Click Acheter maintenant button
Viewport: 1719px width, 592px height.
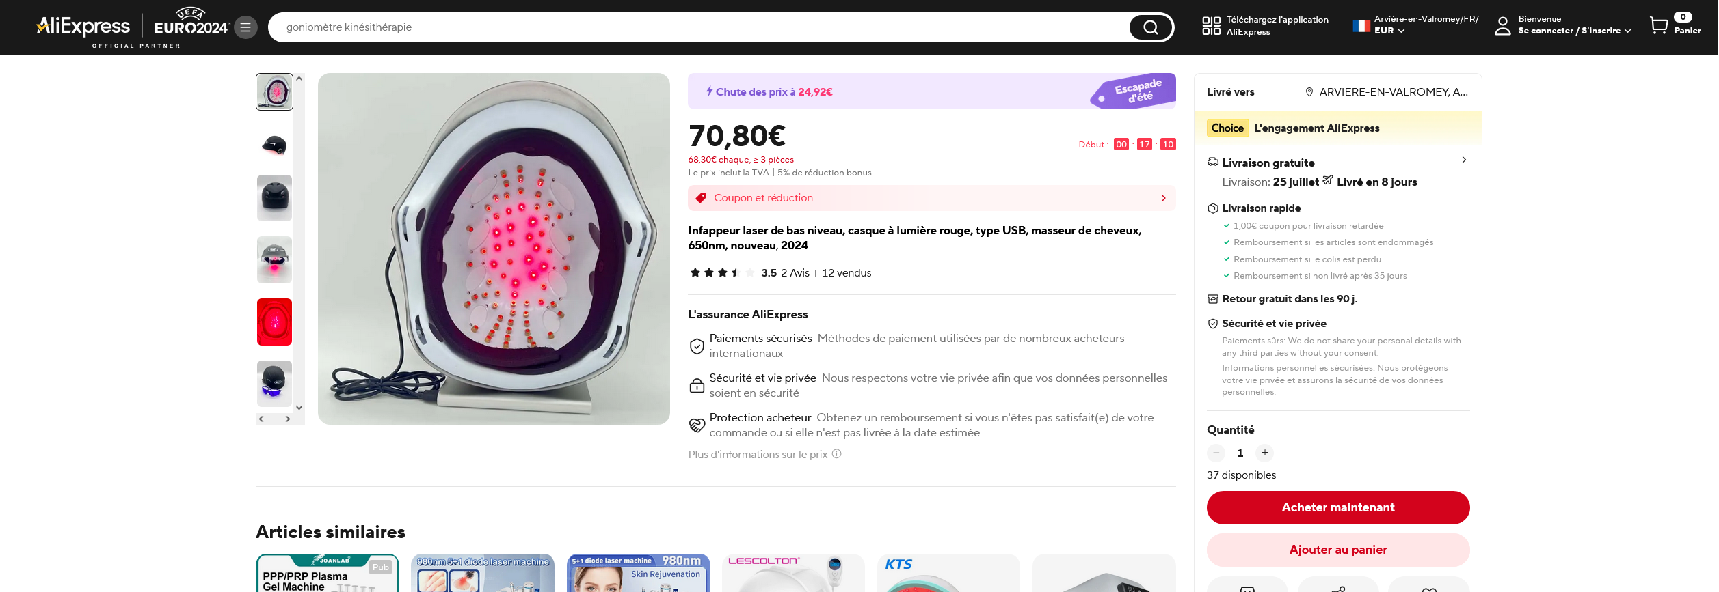tap(1337, 507)
